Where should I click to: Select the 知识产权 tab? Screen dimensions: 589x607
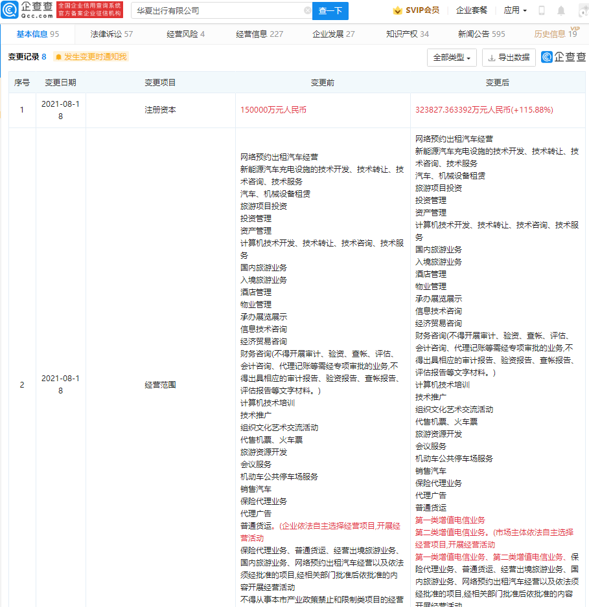click(x=408, y=34)
